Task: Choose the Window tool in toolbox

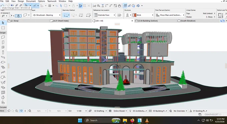Action: (3, 47)
